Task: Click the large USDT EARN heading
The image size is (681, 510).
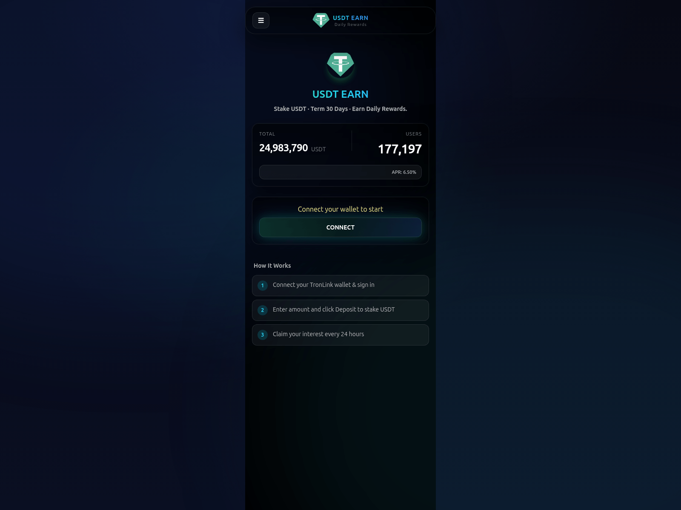Action: pyautogui.click(x=340, y=94)
